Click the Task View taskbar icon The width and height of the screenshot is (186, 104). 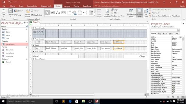57,101
